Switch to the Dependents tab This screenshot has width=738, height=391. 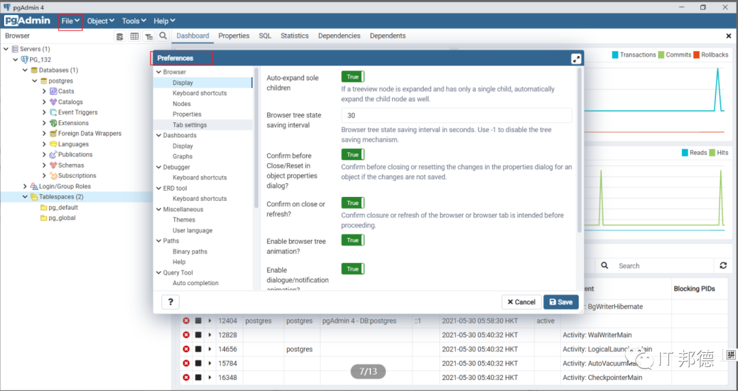tap(388, 36)
